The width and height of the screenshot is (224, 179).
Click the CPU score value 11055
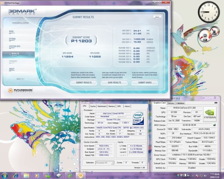[95, 57]
